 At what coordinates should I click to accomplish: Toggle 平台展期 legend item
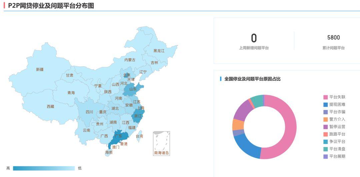click(x=334, y=156)
